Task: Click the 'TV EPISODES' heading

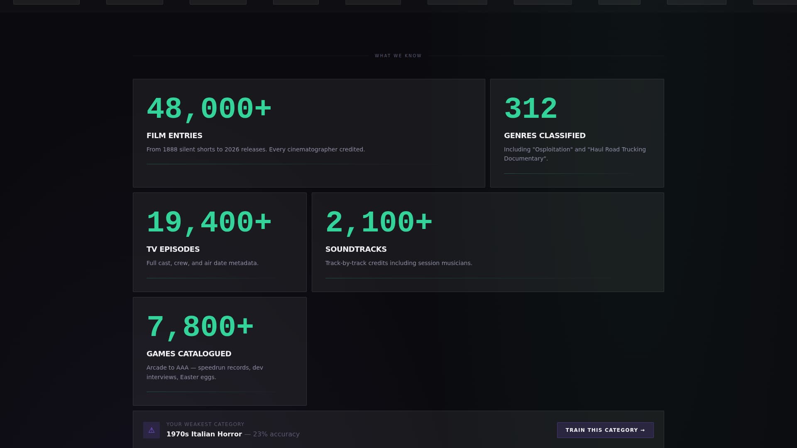Action: click(173, 249)
